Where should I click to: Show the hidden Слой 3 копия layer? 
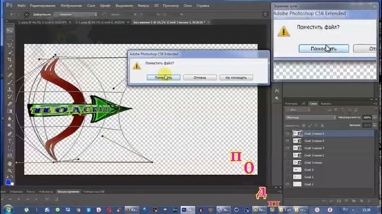288,162
